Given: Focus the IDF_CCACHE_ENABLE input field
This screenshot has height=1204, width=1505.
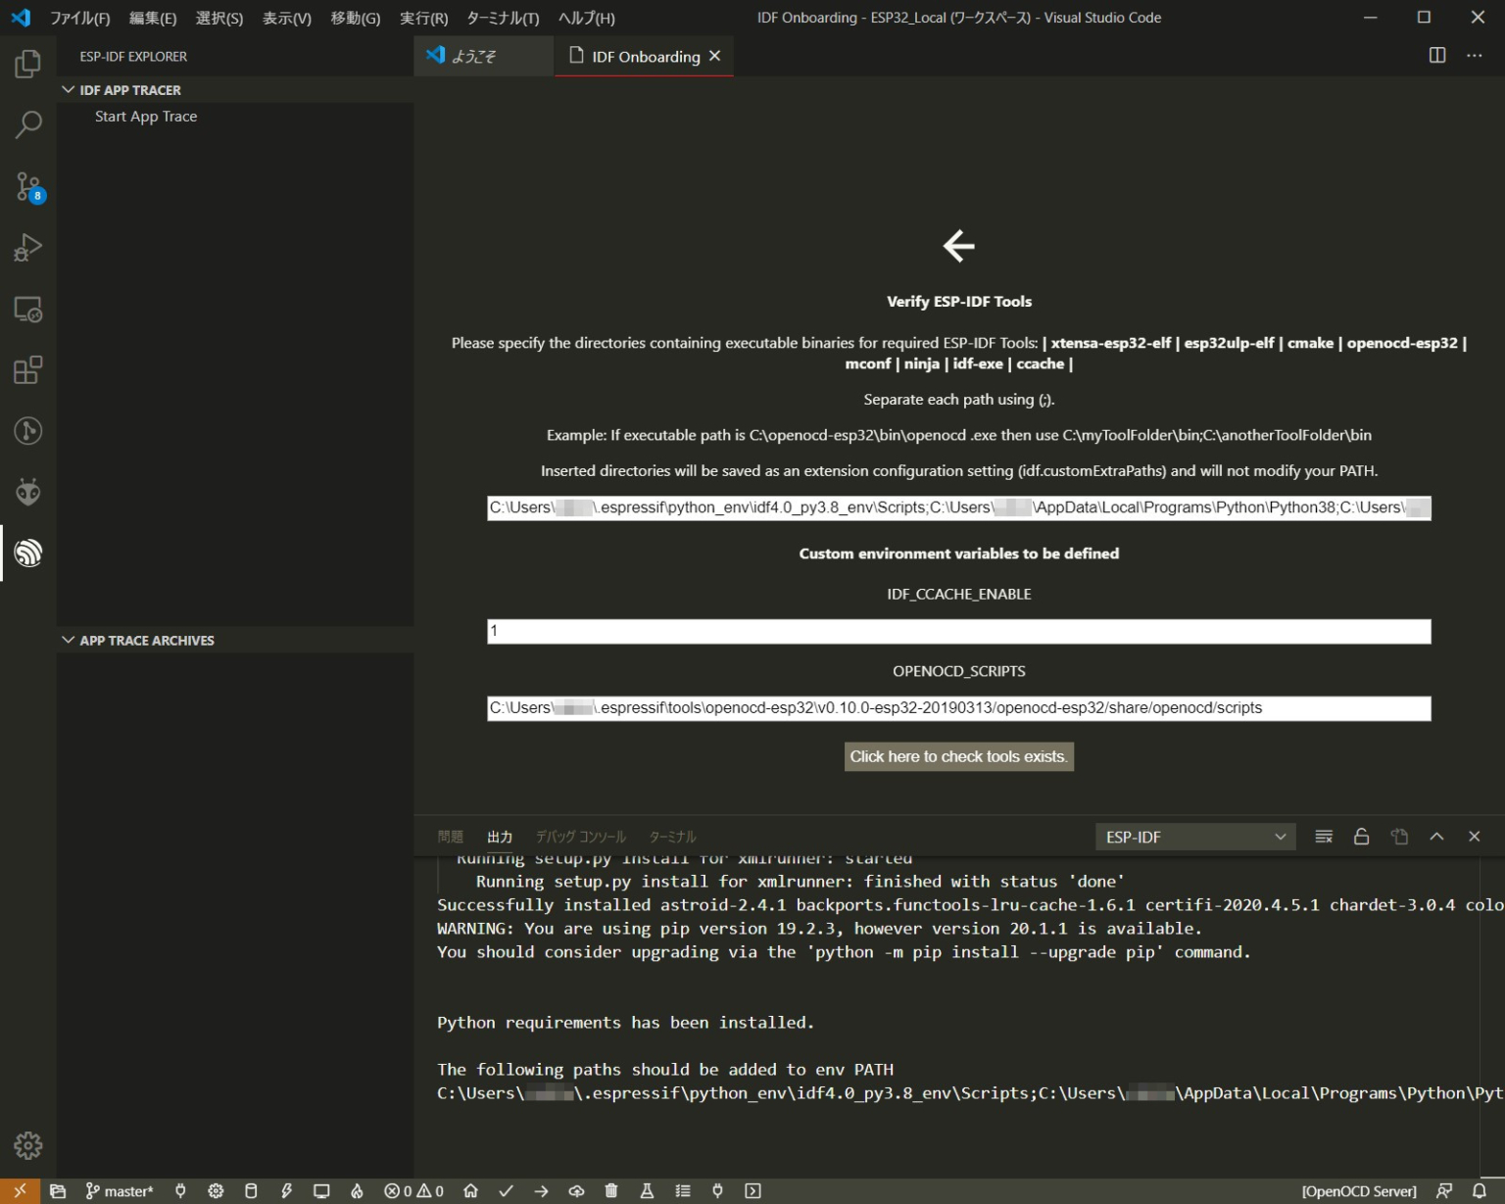Looking at the screenshot, I should [958, 631].
